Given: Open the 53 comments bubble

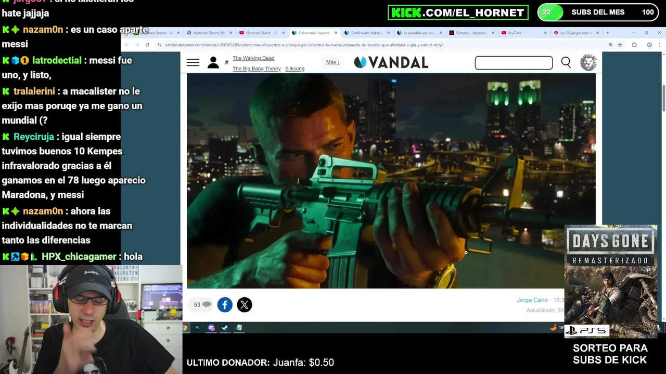Looking at the screenshot, I should (x=202, y=305).
